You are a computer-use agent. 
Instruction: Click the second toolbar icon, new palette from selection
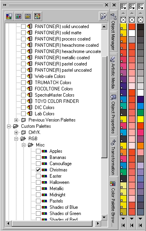point(18,16)
